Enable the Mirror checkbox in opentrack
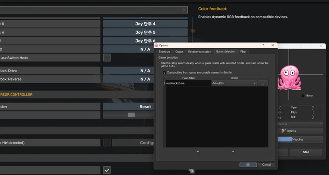Screen dimensions: 329x175 click(x=303, y=96)
